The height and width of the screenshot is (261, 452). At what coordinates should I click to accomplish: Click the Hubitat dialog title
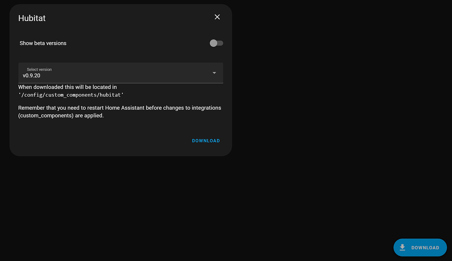coord(31,18)
